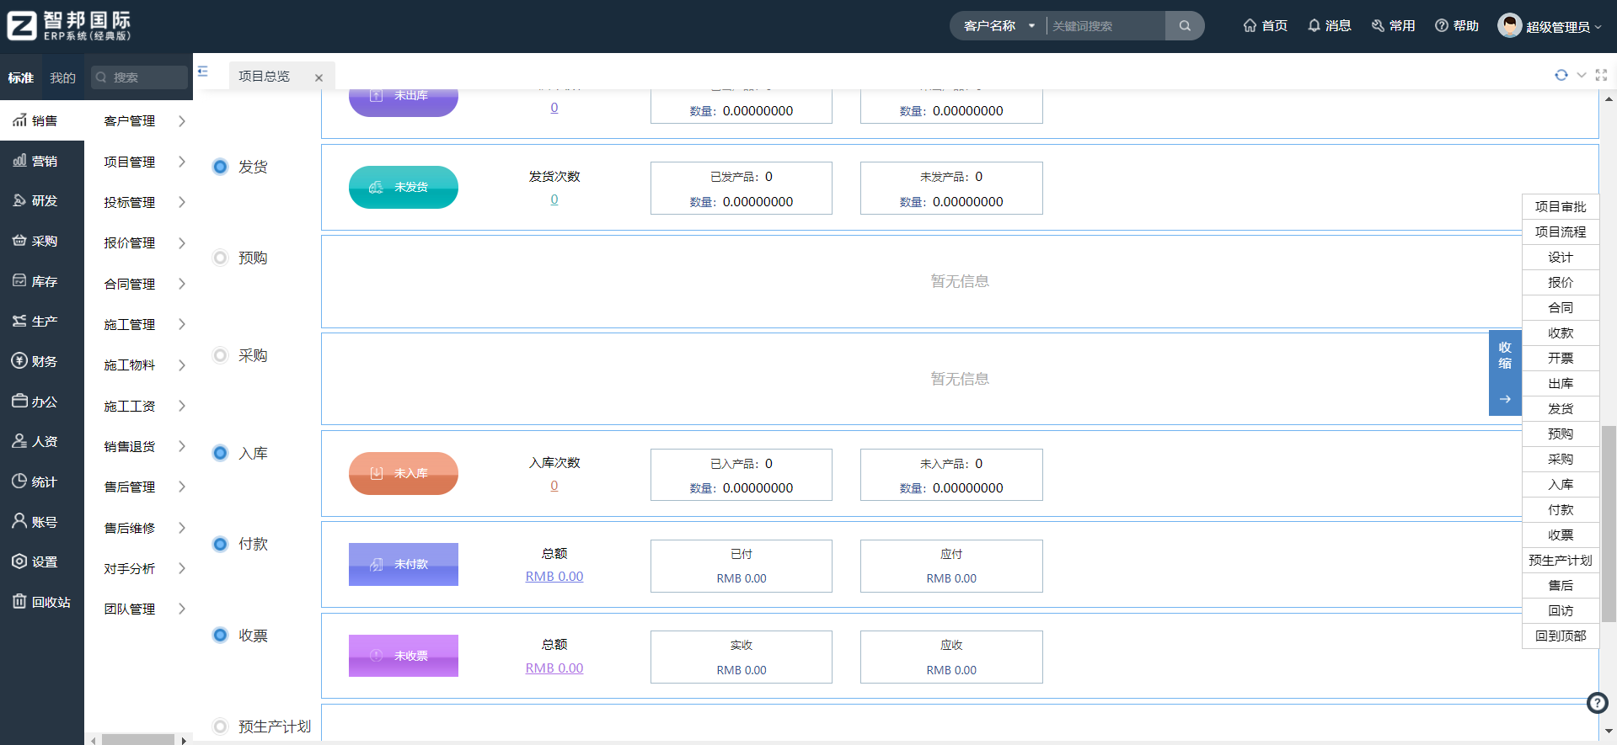
Task: Select the 预购 timeline radio
Action: [220, 258]
